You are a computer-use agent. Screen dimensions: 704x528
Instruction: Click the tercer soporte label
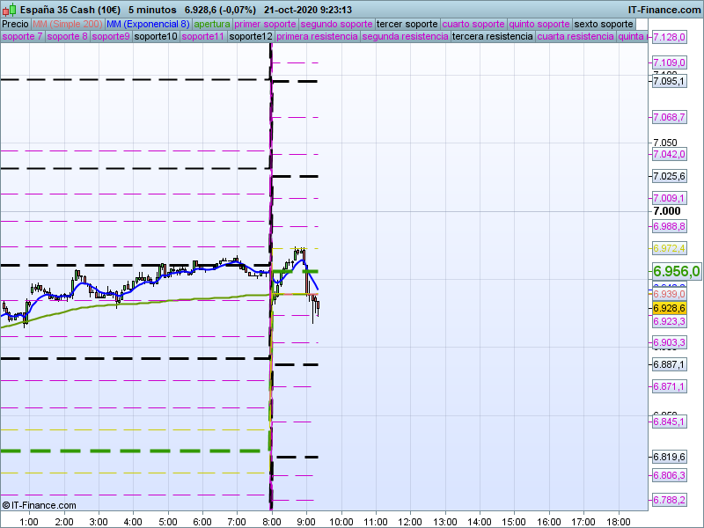(407, 24)
